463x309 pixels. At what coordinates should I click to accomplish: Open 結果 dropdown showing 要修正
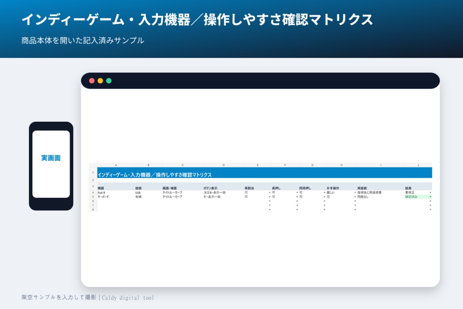[x=430, y=193]
